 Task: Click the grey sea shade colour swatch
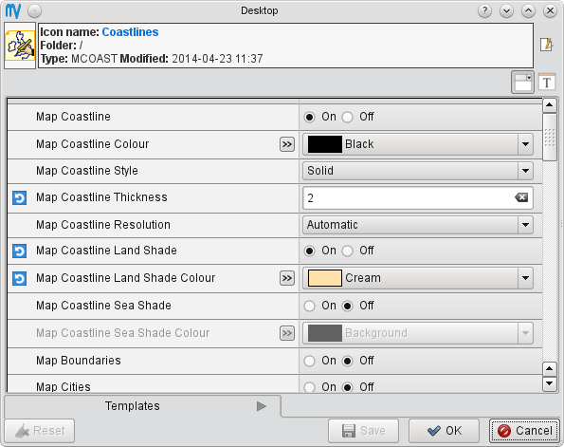coord(325,333)
